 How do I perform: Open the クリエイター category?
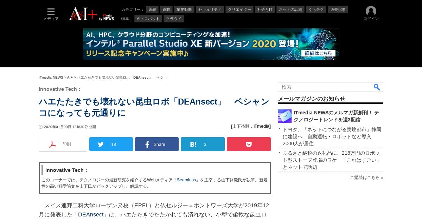pos(239,9)
